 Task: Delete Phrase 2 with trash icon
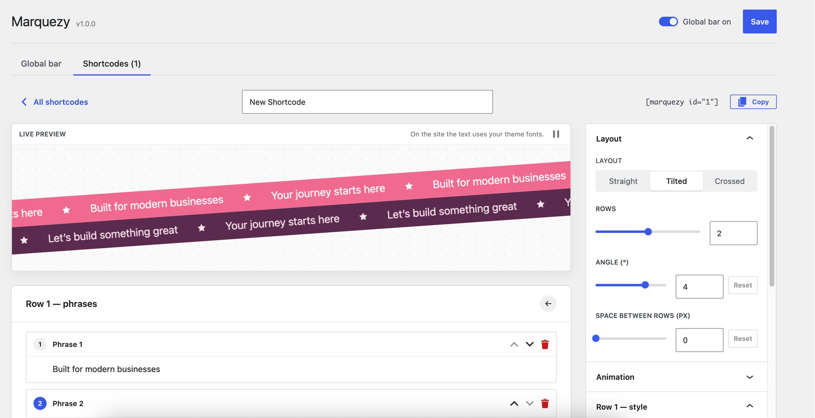pos(545,403)
